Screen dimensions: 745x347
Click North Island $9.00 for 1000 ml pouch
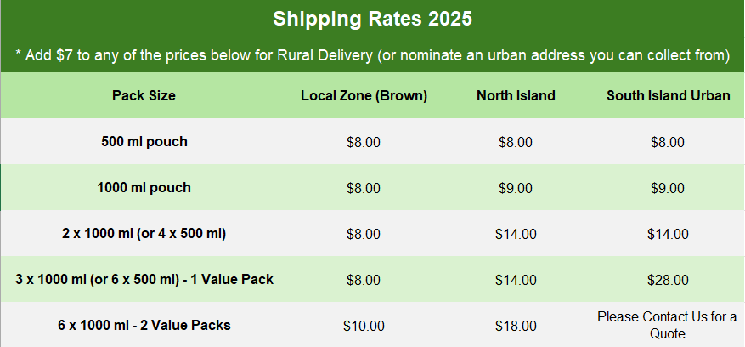(516, 188)
